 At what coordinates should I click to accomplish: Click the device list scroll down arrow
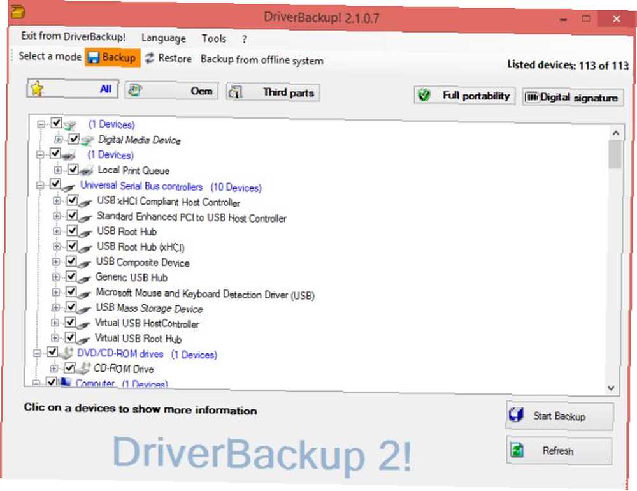click(611, 388)
